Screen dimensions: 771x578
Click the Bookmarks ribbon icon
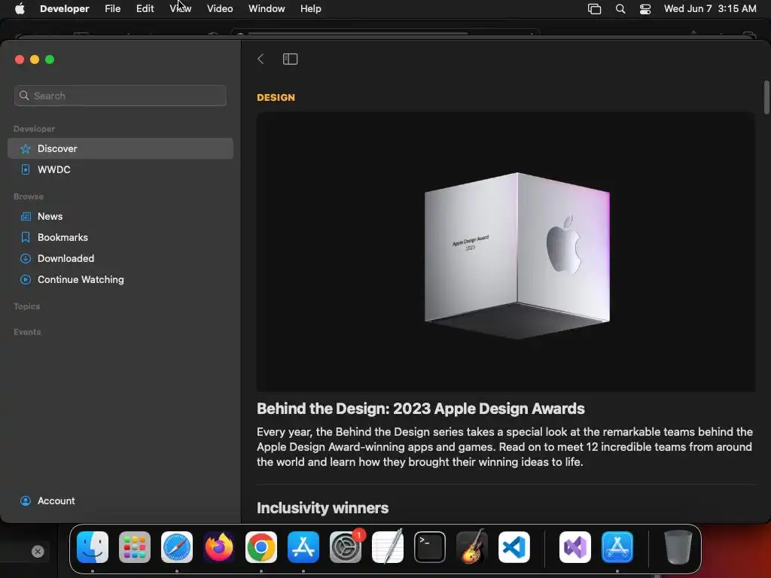pos(26,237)
